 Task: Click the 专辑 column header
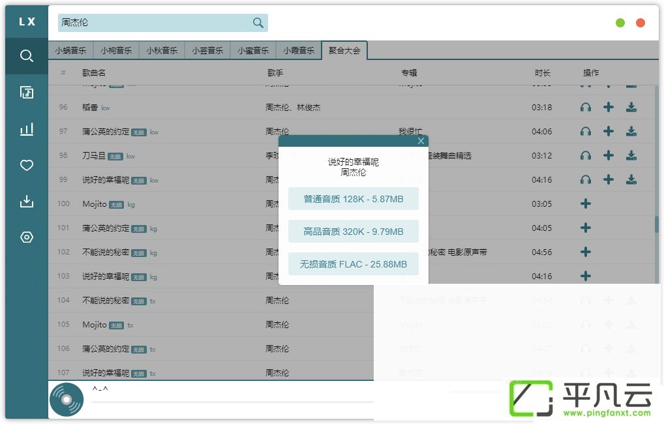pos(409,73)
